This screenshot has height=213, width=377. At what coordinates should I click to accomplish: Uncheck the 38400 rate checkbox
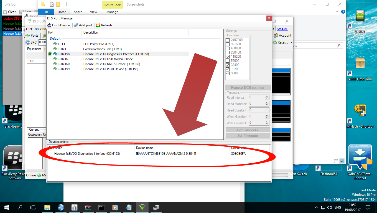point(228,65)
